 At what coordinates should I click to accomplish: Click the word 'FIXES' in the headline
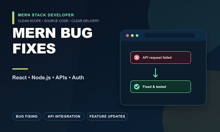pos(34,48)
